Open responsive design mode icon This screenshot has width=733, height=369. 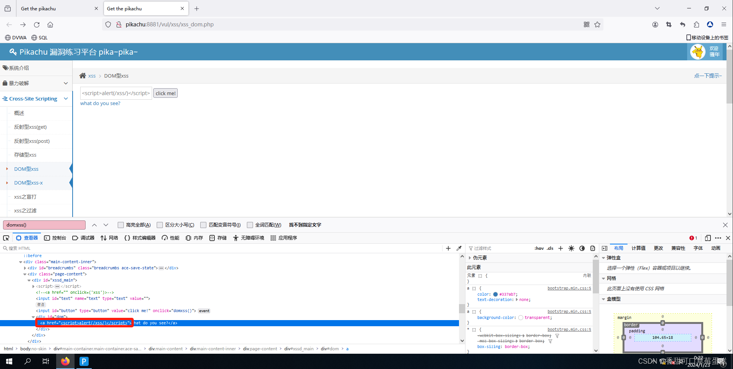[x=708, y=238]
